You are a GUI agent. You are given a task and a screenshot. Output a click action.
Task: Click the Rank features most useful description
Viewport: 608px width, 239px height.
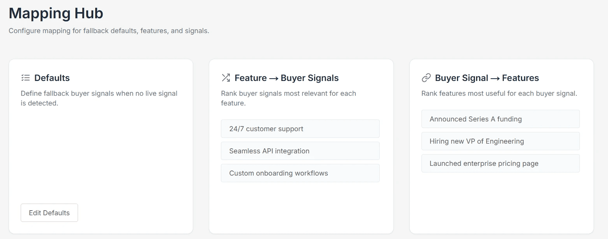(499, 93)
